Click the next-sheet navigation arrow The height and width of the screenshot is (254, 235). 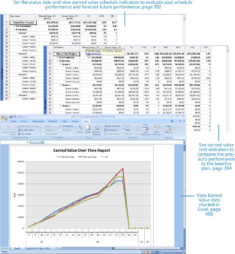tap(7, 248)
